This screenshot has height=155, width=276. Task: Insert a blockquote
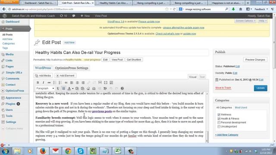pyautogui.click(x=66, y=83)
